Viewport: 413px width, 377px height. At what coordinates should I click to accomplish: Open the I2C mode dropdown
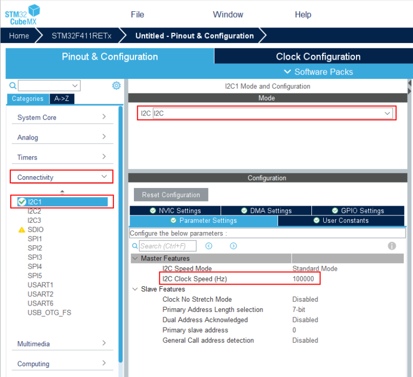pos(273,113)
